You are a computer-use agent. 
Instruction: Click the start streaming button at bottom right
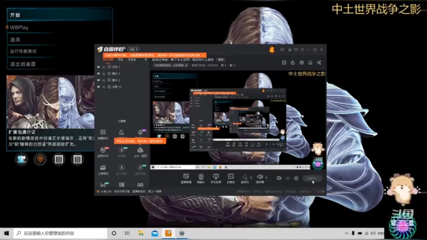312,178
